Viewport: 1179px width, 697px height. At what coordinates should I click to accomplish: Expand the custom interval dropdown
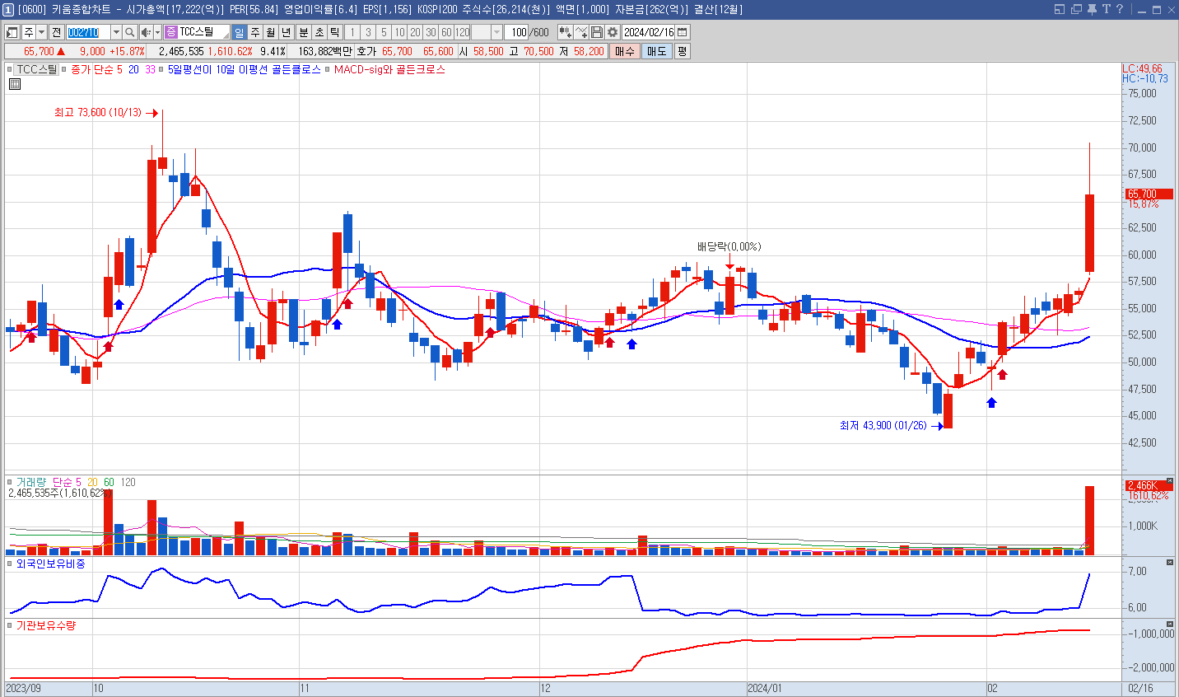pyautogui.click(x=496, y=32)
